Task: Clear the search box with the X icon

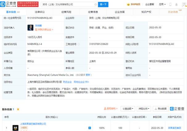Action: pos(96,5)
